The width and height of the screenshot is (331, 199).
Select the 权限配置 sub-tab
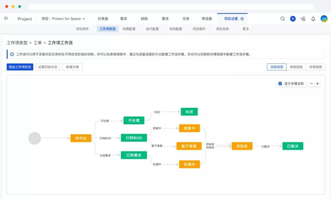click(129, 29)
